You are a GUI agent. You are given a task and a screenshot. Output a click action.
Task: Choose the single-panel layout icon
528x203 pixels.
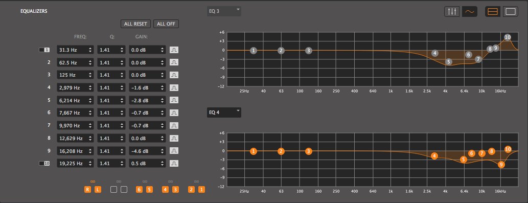pos(511,11)
